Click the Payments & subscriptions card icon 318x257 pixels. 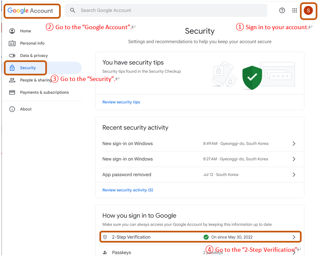12,92
